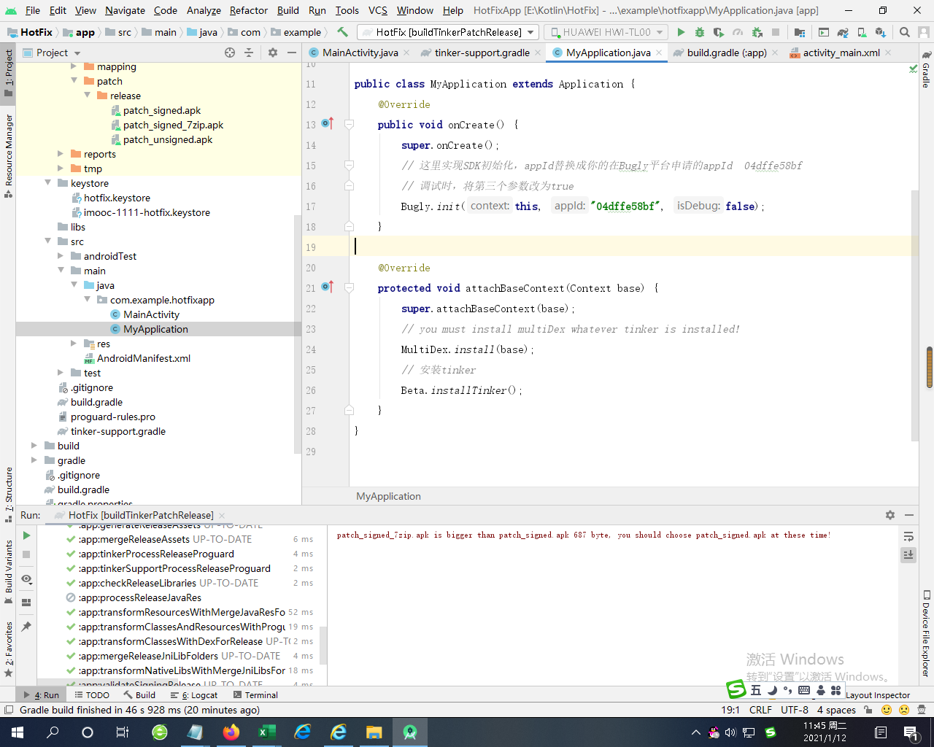Image resolution: width=934 pixels, height=747 pixels.
Task: Toggle soft-wrap in Run console
Action: (x=908, y=537)
